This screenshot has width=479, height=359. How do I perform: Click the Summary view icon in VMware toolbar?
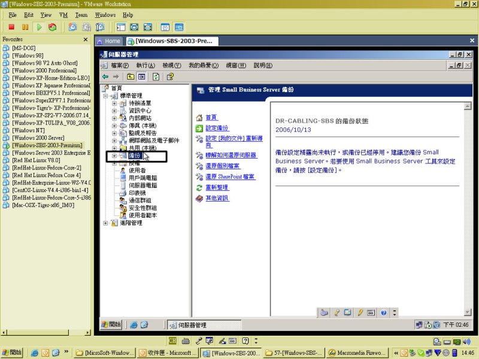pos(165,27)
